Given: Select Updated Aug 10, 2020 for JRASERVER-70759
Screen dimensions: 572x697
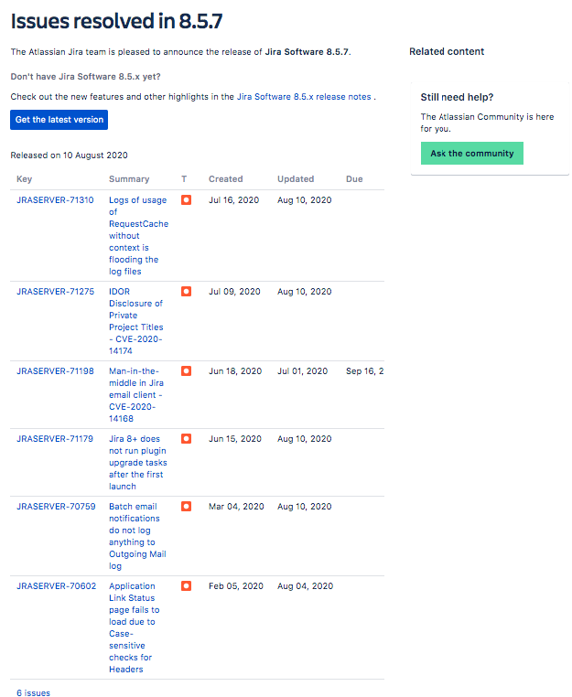Looking at the screenshot, I should [304, 507].
